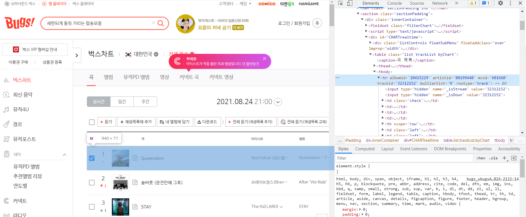Click the 내 앨범에 담기 button
Viewport: 526px width, 217px height.
(x=175, y=122)
